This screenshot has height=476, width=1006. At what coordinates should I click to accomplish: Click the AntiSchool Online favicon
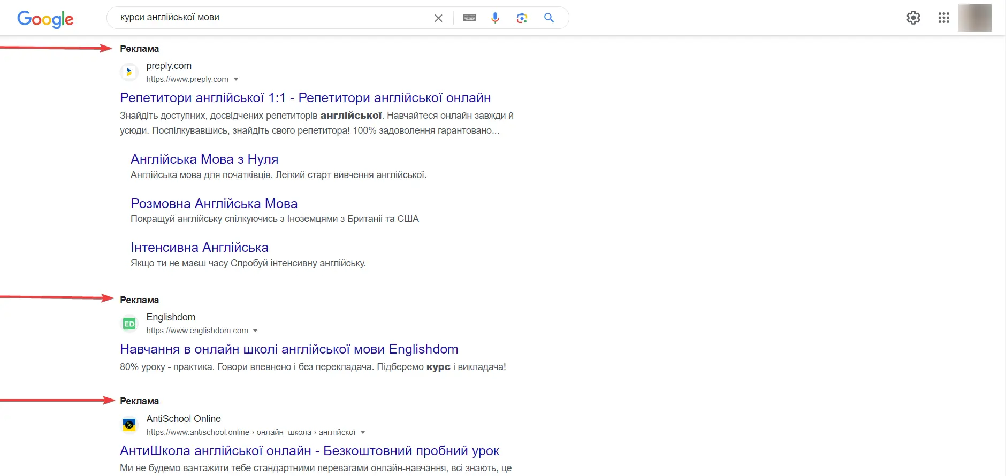tap(129, 425)
